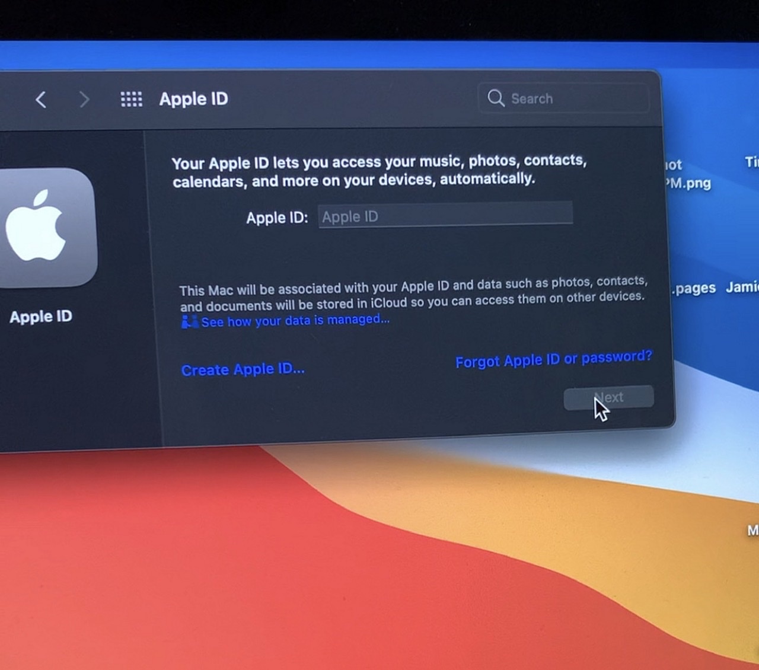Image resolution: width=759 pixels, height=670 pixels.
Task: Click the magnifying glass in the Search bar
Action: [496, 98]
